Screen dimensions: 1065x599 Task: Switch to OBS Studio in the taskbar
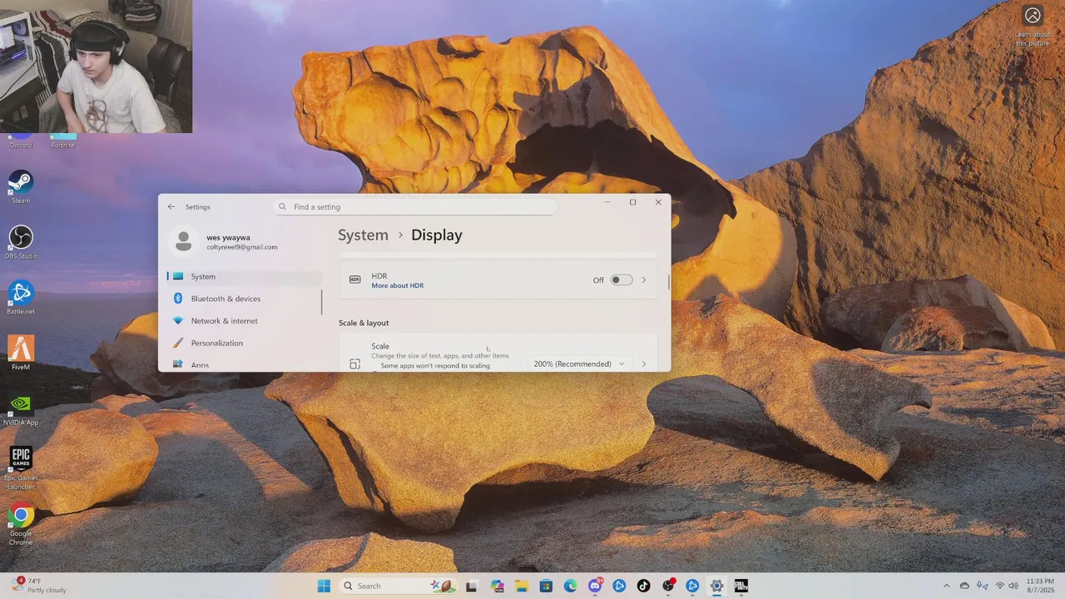tap(668, 586)
